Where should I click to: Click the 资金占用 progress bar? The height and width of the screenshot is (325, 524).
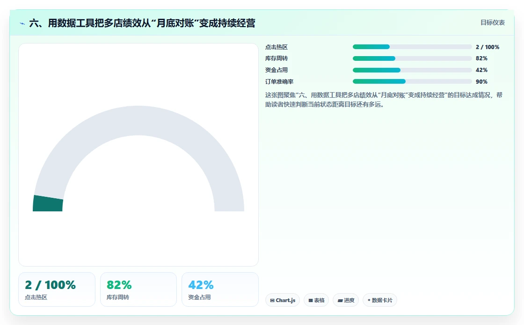pyautogui.click(x=412, y=70)
